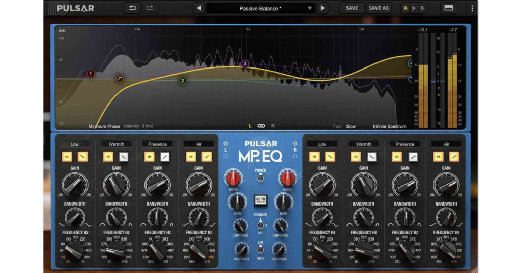Select band node 2 on the EQ graph
The width and height of the screenshot is (521, 273).
pos(182,81)
